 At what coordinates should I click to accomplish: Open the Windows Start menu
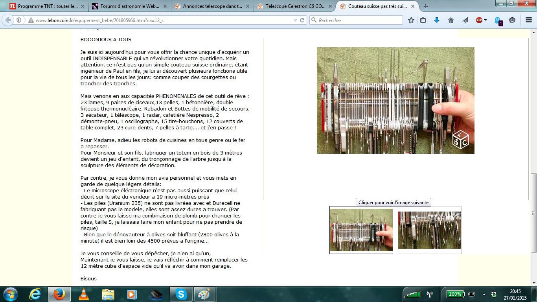pyautogui.click(x=10, y=294)
